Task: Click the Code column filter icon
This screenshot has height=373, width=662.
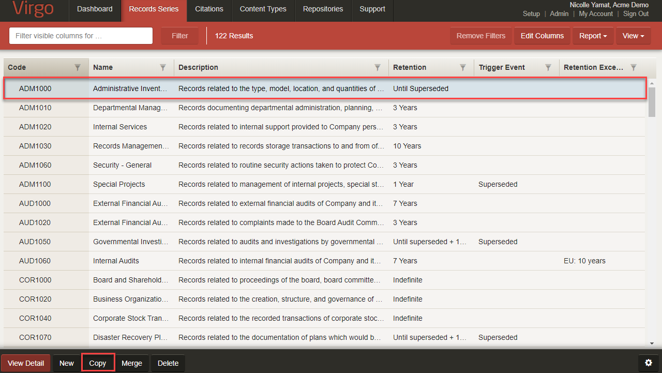Action: [78, 67]
